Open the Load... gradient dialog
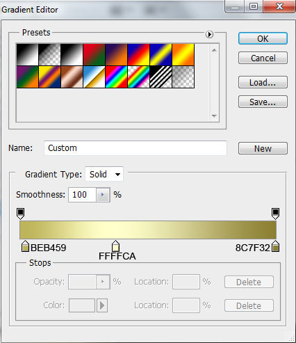The height and width of the screenshot is (343, 296). coord(263,82)
